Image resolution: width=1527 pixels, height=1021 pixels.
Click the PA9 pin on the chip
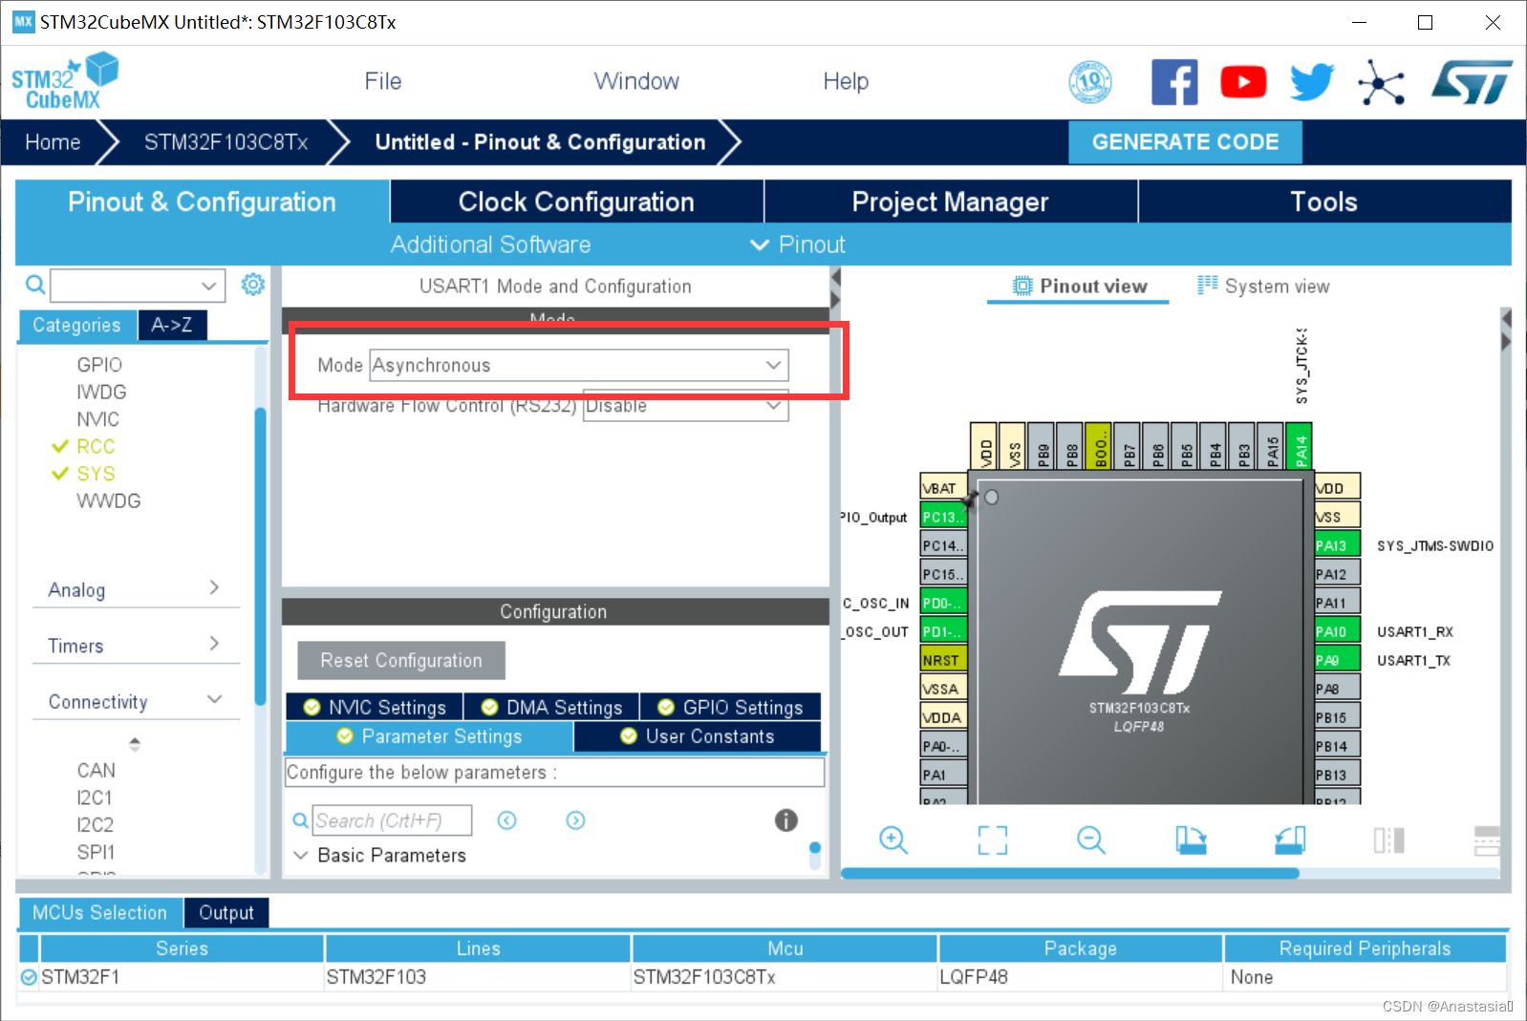[x=1337, y=660]
